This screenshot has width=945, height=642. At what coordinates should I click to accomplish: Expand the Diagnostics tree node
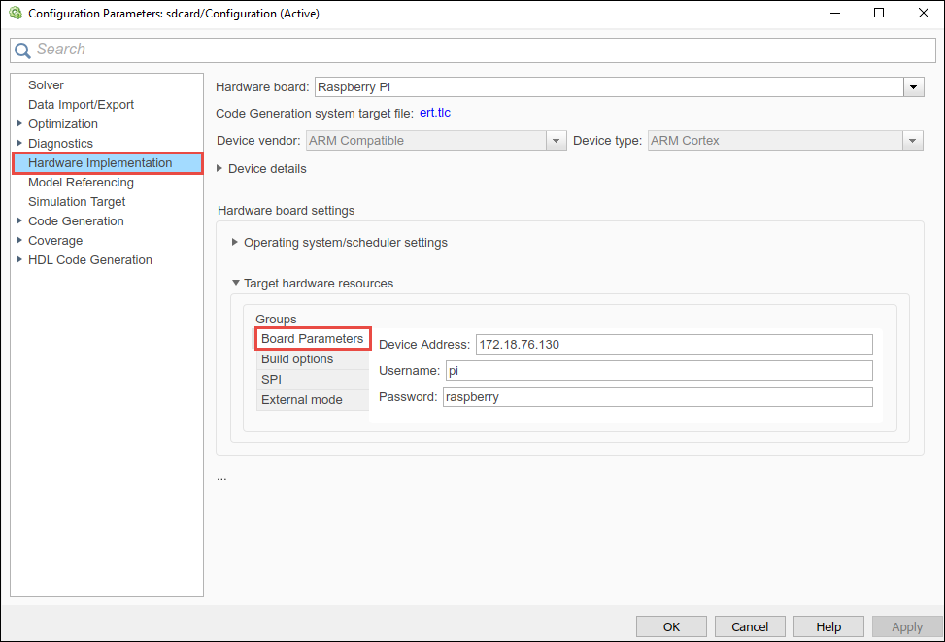(19, 144)
